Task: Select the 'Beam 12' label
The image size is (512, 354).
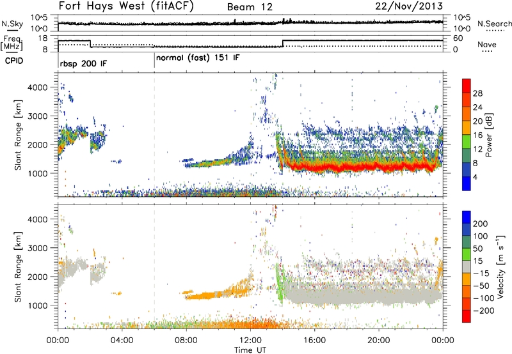Action: click(250, 7)
